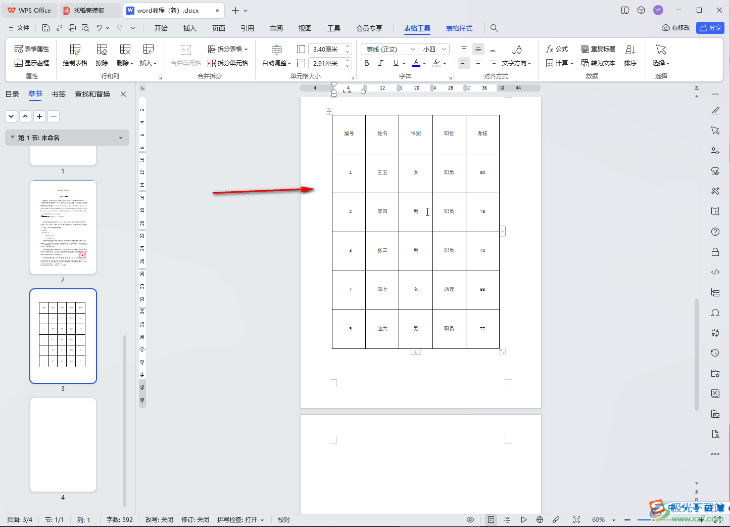Open the font size dropdown 小四

click(444, 49)
